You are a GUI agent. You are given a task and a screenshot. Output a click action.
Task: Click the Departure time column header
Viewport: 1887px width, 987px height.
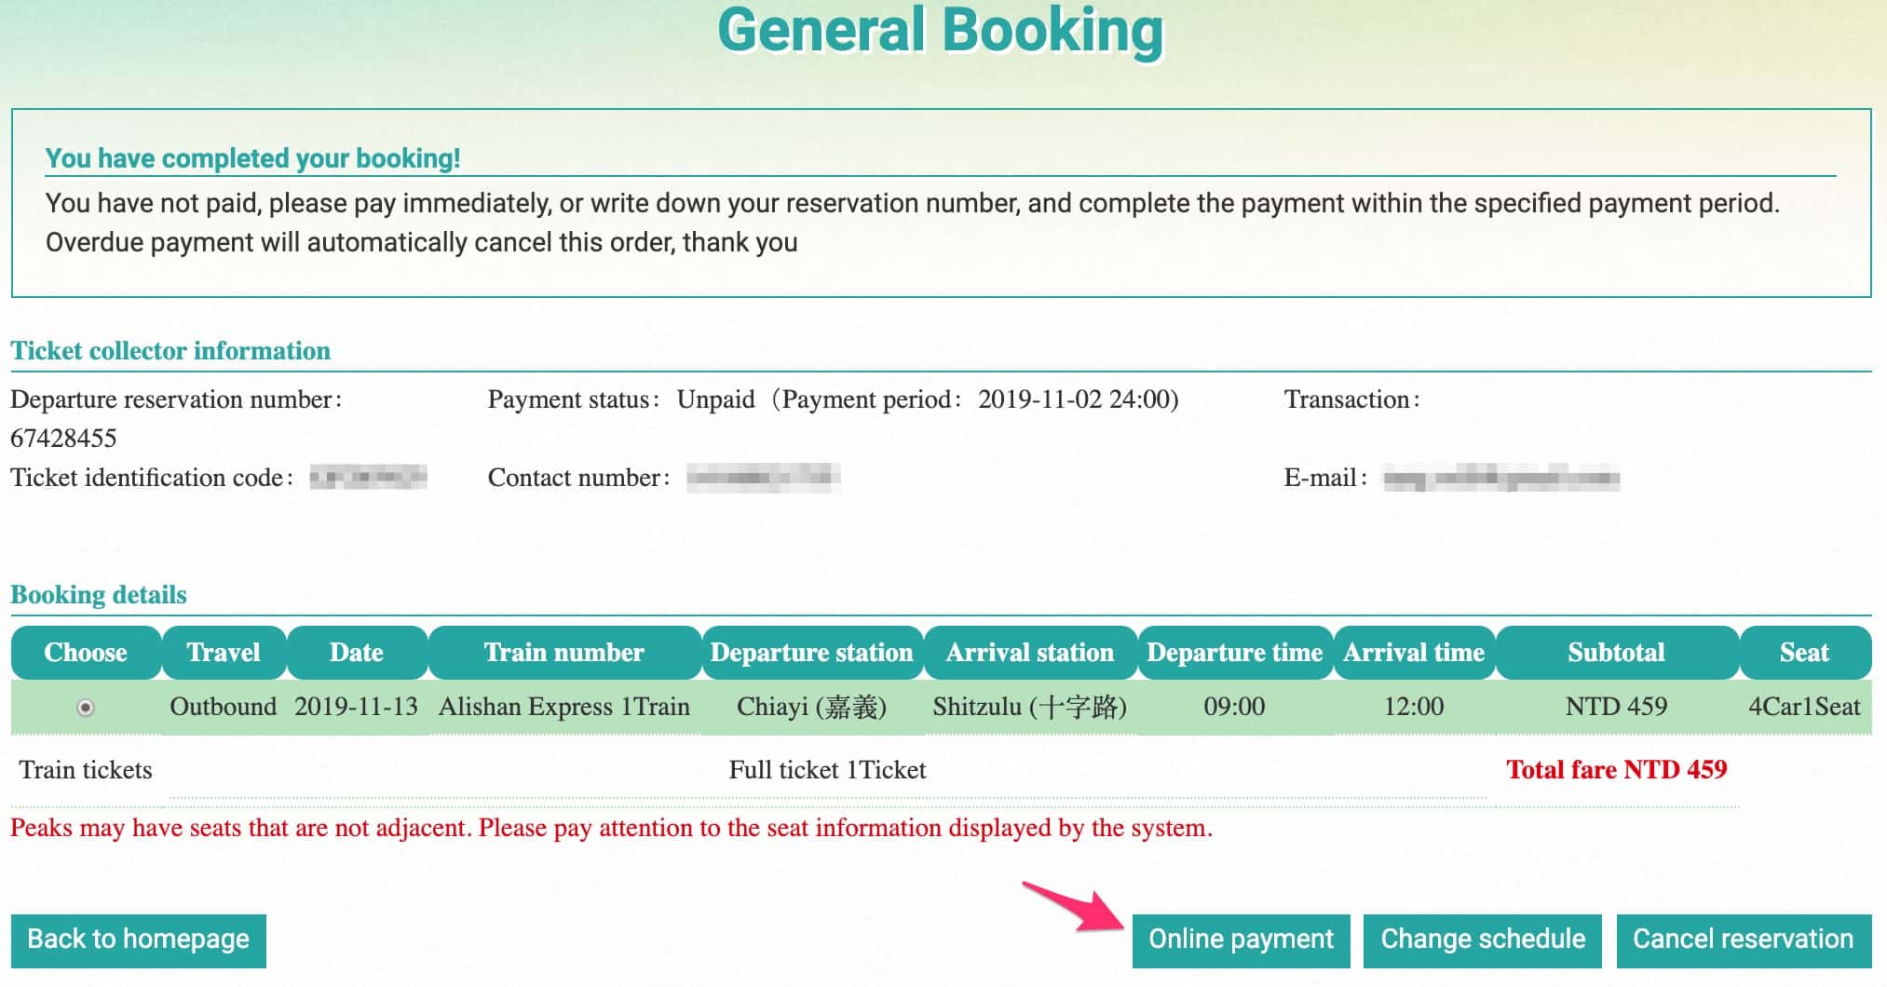coord(1235,653)
